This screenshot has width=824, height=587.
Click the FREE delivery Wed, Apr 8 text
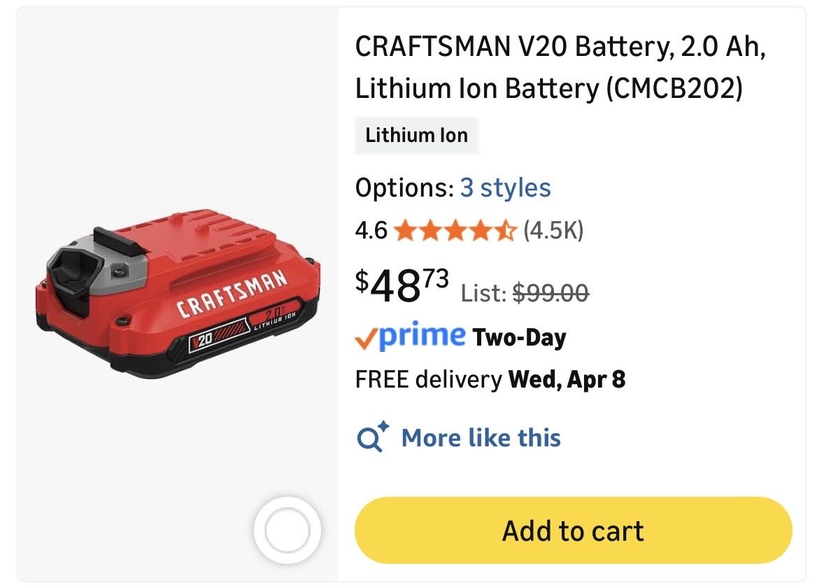490,379
